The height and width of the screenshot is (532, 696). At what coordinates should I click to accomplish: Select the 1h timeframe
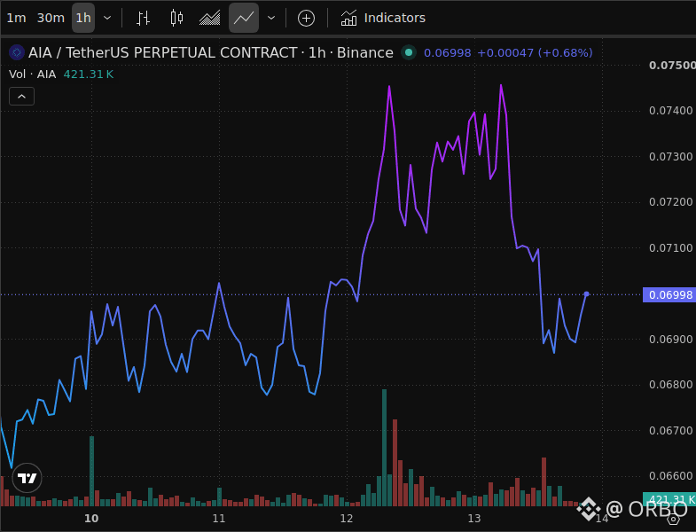[x=83, y=18]
